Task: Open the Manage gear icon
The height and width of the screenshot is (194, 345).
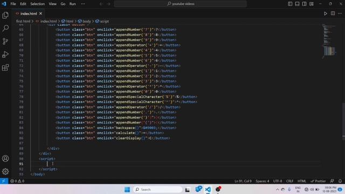Action: [x=5, y=171]
